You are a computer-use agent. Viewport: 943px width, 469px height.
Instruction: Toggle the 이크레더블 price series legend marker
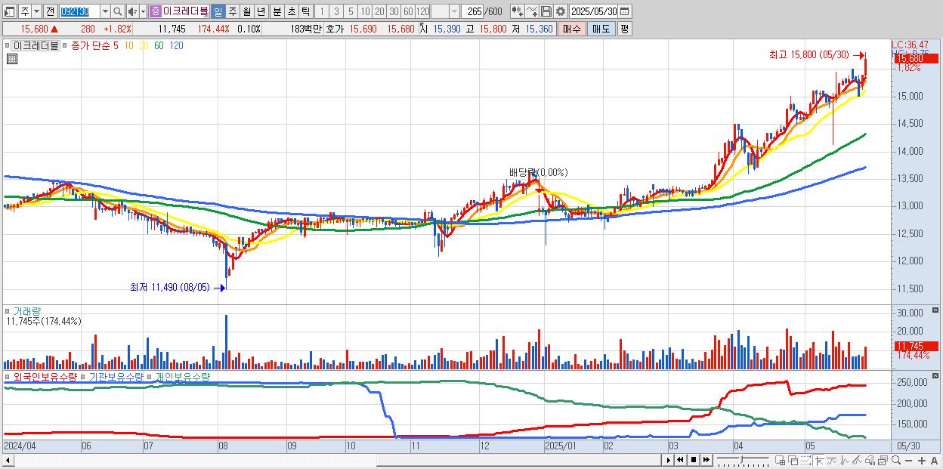7,45
